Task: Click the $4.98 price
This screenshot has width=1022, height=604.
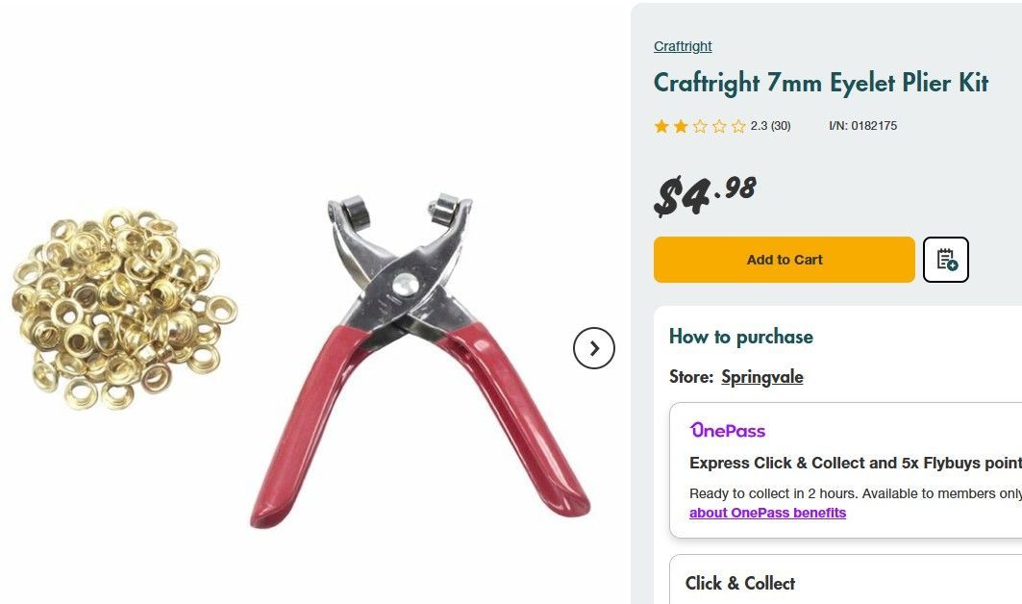Action: click(705, 195)
